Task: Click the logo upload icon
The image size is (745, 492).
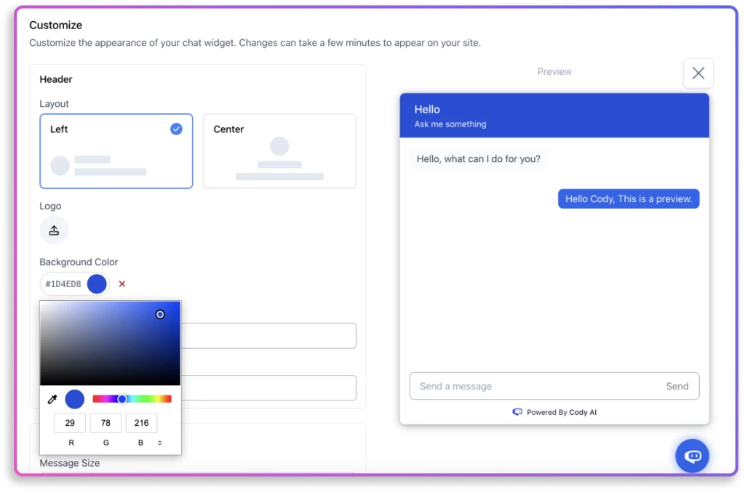Action: [54, 230]
